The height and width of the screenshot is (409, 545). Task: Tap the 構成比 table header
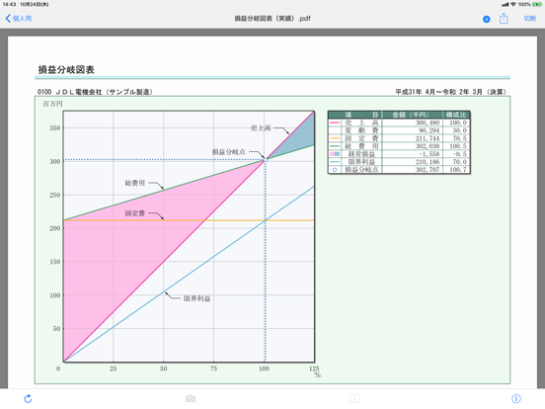click(456, 115)
